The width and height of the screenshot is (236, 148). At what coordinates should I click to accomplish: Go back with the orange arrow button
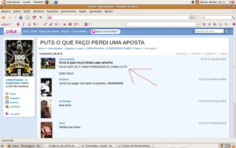click(3, 17)
